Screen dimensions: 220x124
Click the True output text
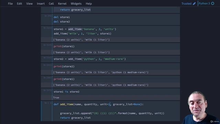pyautogui.click(x=56, y=97)
